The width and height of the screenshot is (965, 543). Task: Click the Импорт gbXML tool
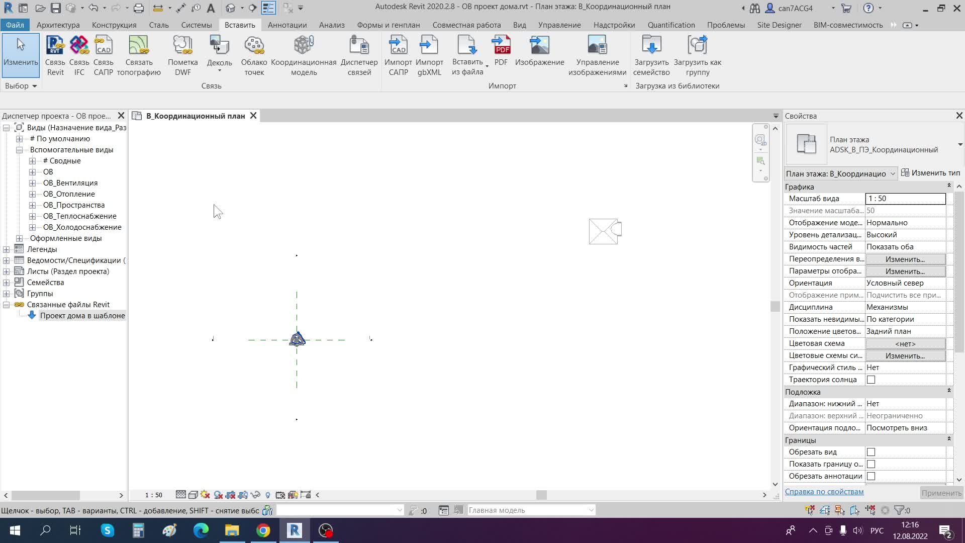point(429,56)
